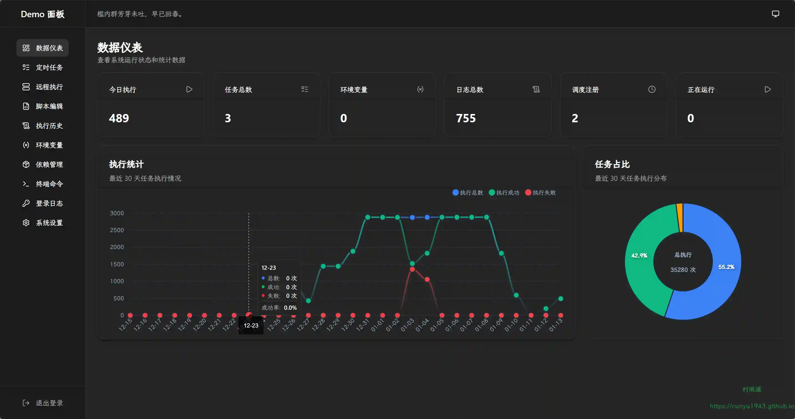Click the checklist icon on 任务总数 card

(304, 90)
